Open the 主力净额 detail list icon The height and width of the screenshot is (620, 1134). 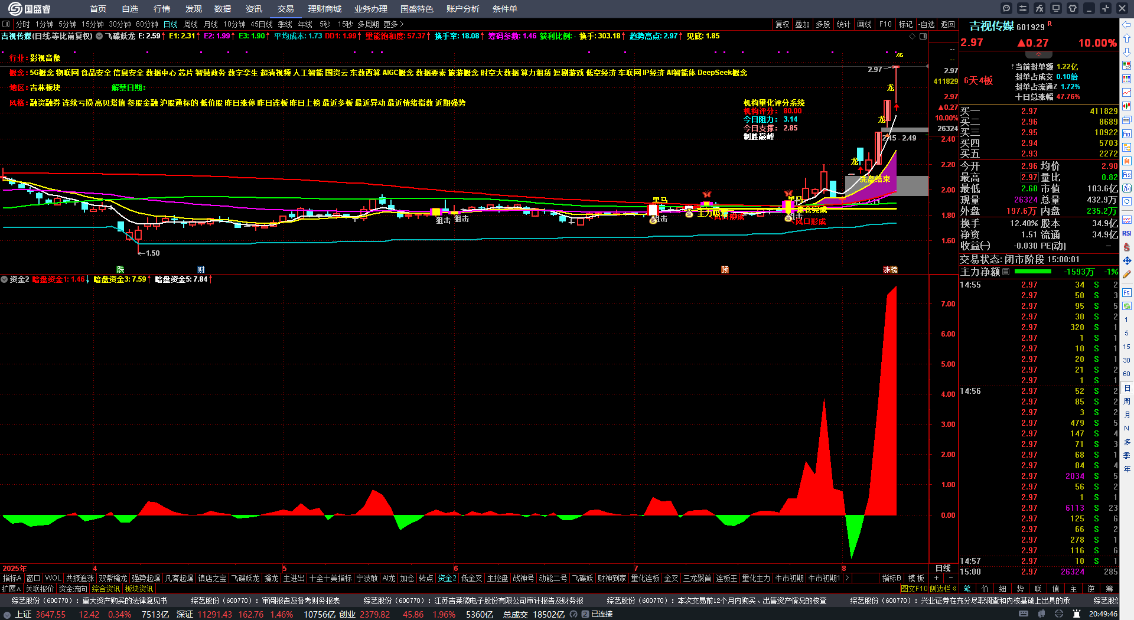click(1006, 272)
